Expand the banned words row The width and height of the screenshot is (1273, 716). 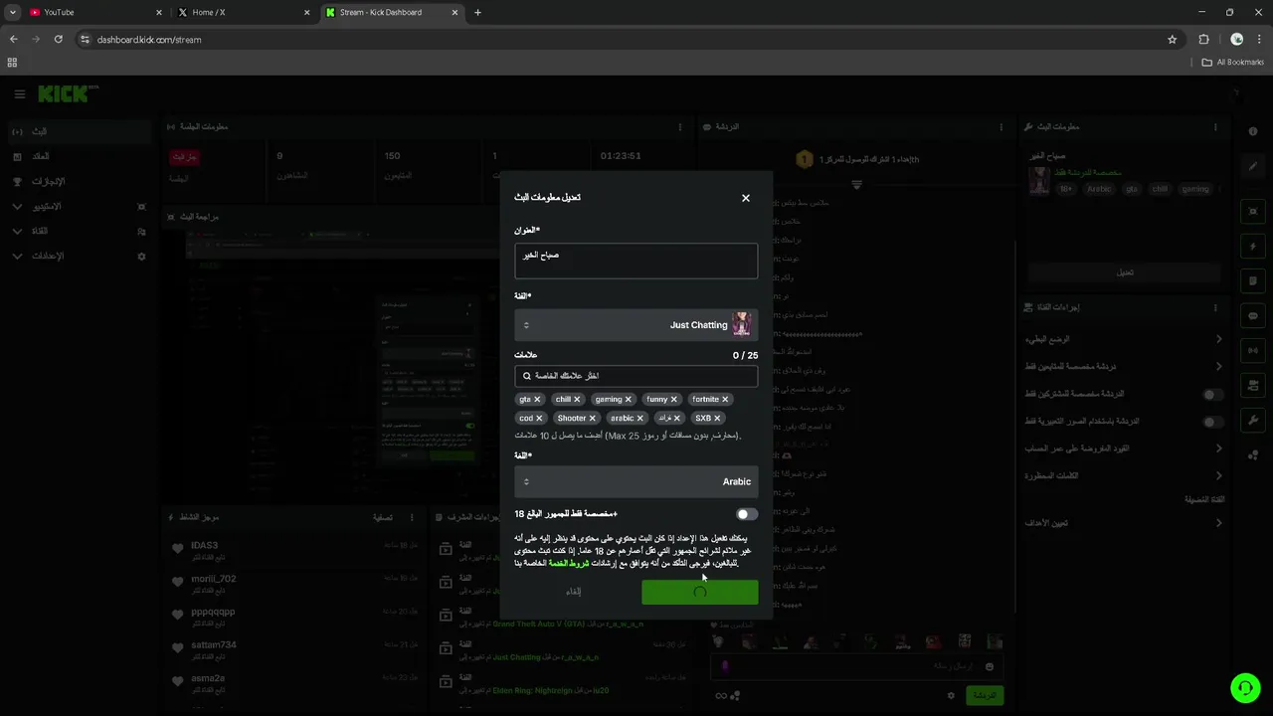pos(1125,475)
